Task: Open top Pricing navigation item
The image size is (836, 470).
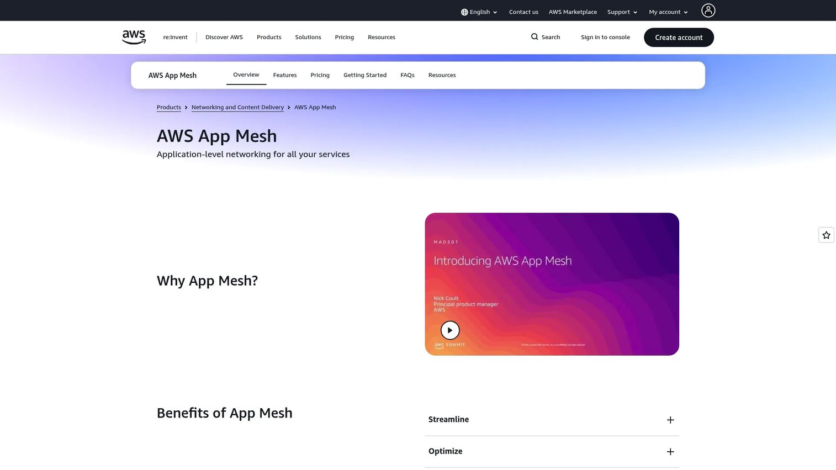Action: click(344, 38)
